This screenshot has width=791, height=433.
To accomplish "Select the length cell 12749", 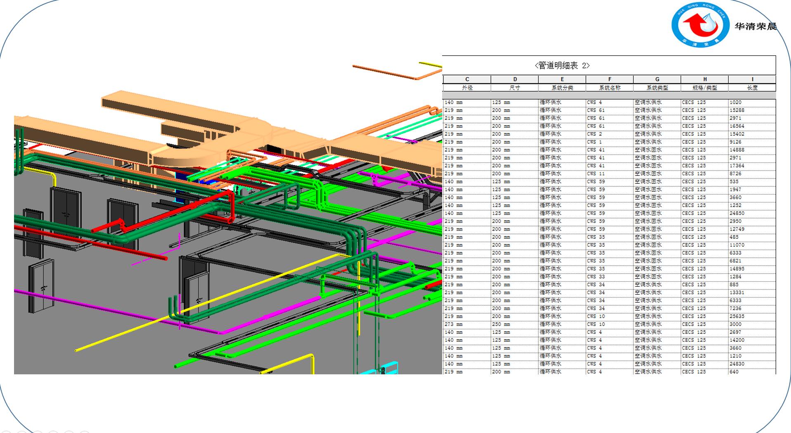I will [x=752, y=229].
